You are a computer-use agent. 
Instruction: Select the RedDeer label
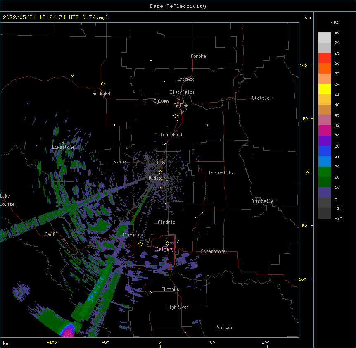(x=182, y=105)
